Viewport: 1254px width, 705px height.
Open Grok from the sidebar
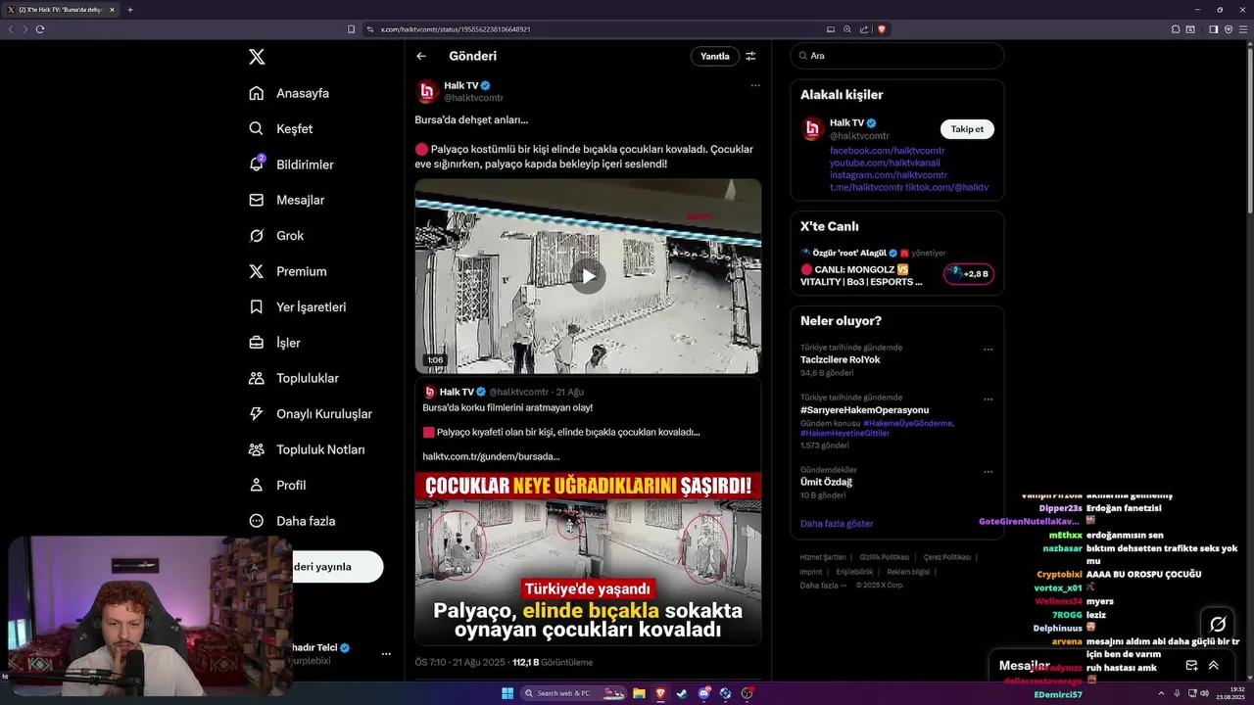[275, 236]
